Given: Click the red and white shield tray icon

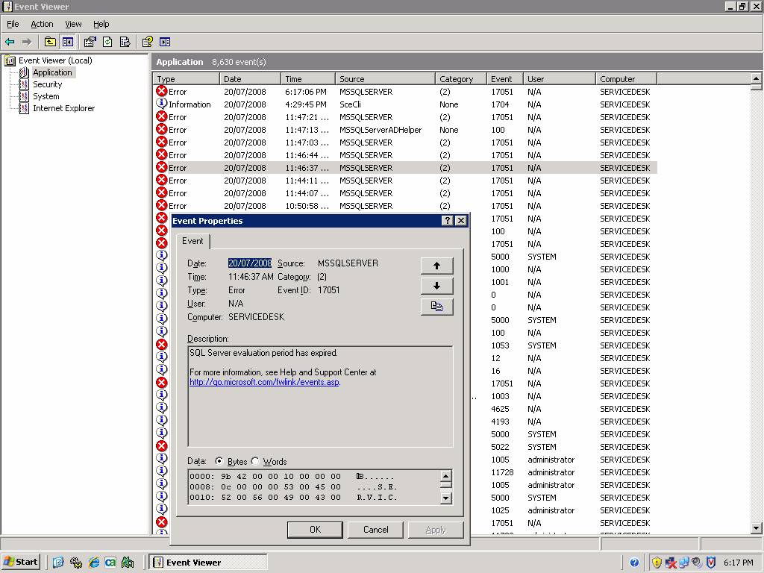Looking at the screenshot, I should [711, 563].
